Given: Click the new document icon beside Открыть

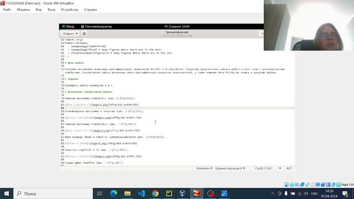Looking at the screenshot, I should (84, 34).
